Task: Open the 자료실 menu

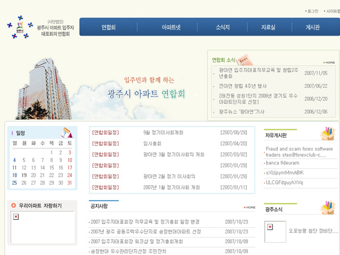Action: tap(268, 27)
